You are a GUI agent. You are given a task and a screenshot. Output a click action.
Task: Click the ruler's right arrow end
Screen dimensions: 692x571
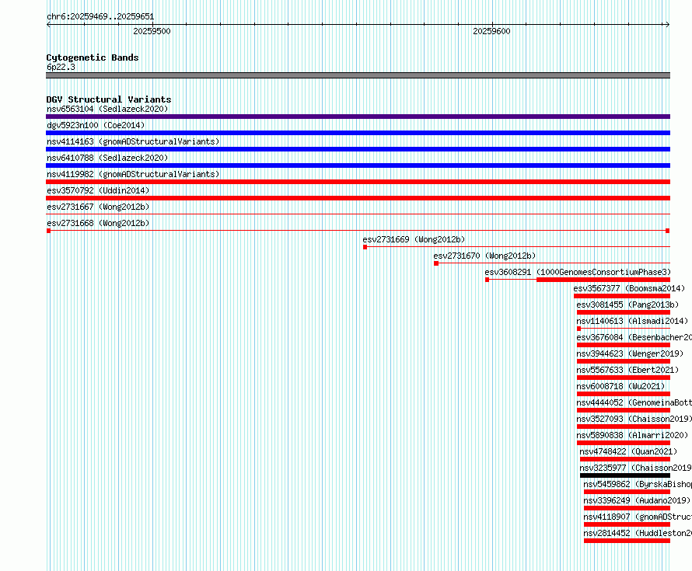click(x=668, y=24)
